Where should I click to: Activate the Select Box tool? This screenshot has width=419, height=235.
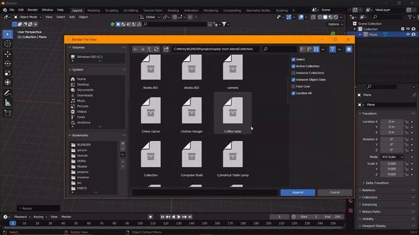pyautogui.click(x=7, y=34)
